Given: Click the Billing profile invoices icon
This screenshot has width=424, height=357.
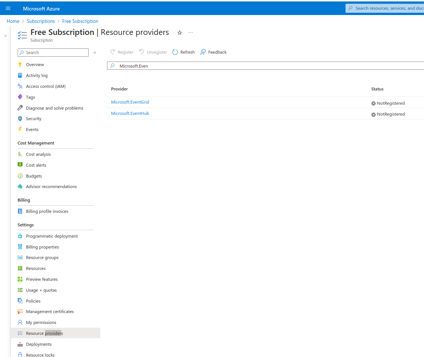Looking at the screenshot, I should point(20,211).
